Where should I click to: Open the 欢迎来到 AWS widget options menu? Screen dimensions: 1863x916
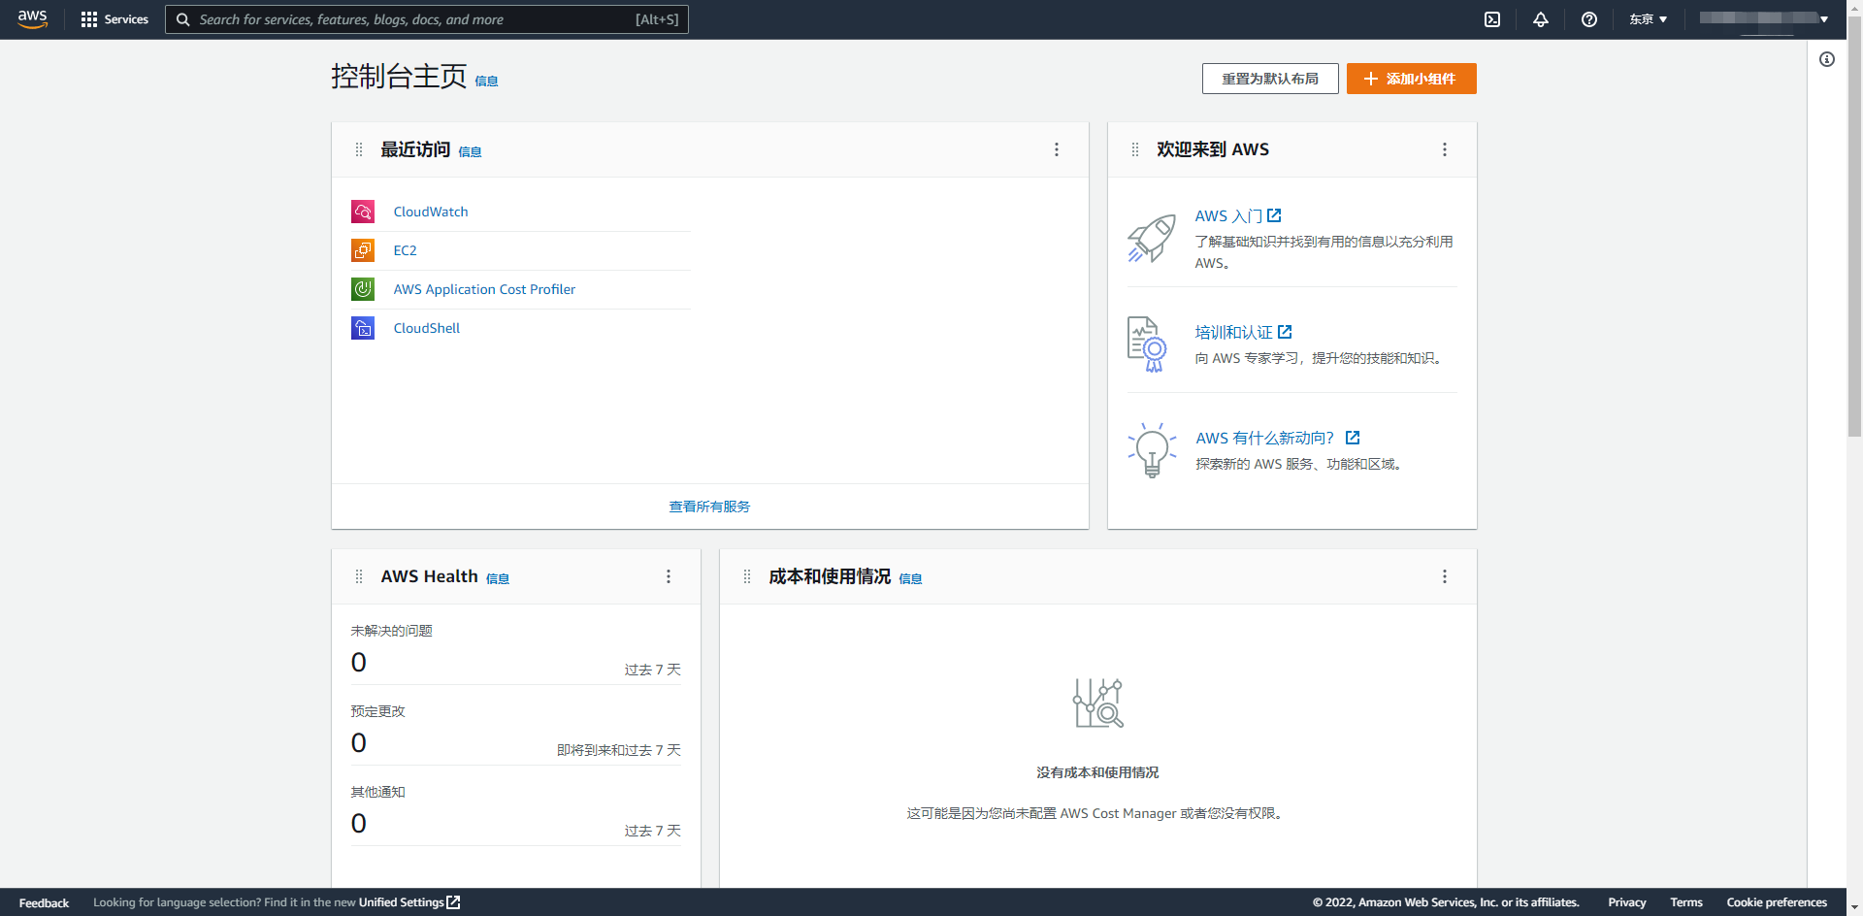tap(1445, 149)
